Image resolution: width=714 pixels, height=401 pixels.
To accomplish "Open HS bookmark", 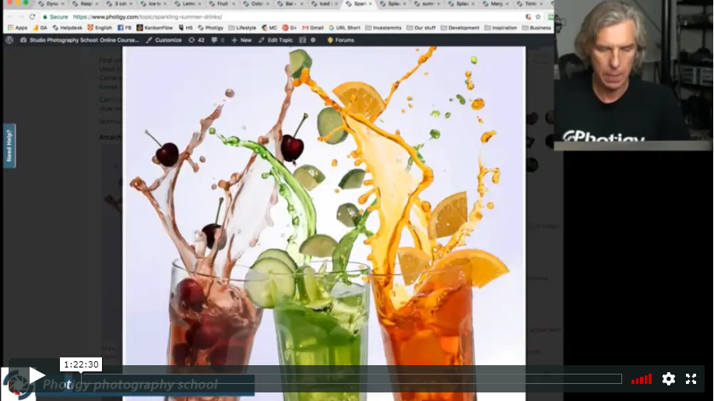I will tap(186, 28).
